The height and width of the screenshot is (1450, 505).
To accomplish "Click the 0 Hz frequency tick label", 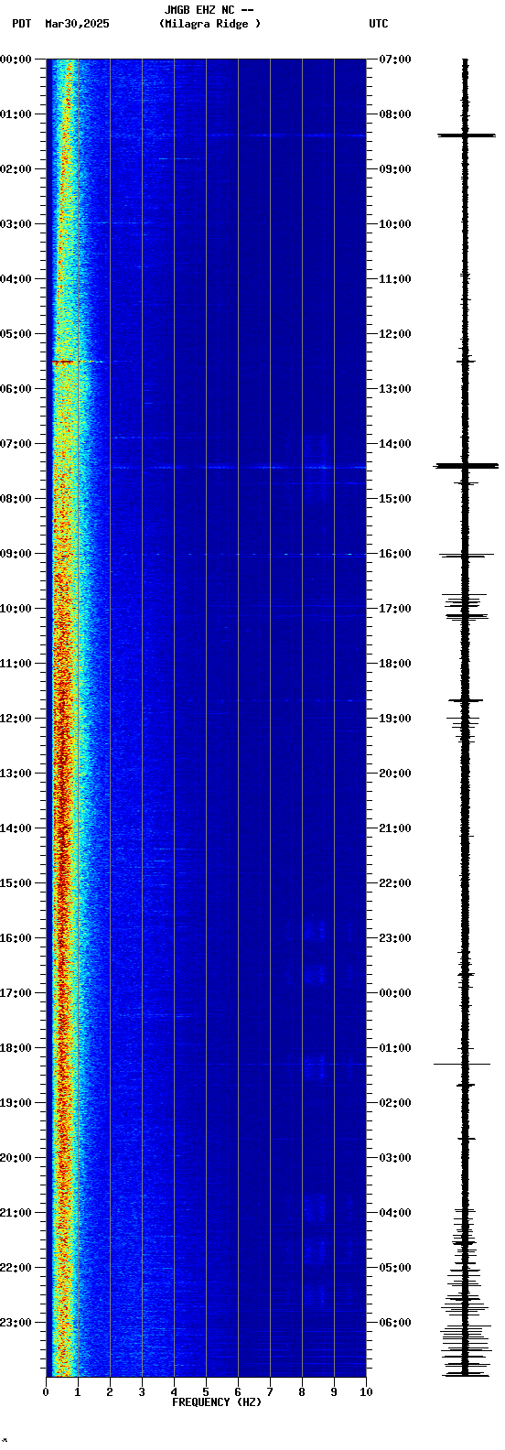I will (46, 1392).
